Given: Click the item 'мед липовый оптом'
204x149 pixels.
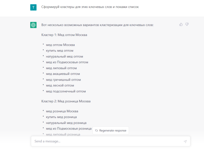Looking at the screenshot, I should pos(61,68).
